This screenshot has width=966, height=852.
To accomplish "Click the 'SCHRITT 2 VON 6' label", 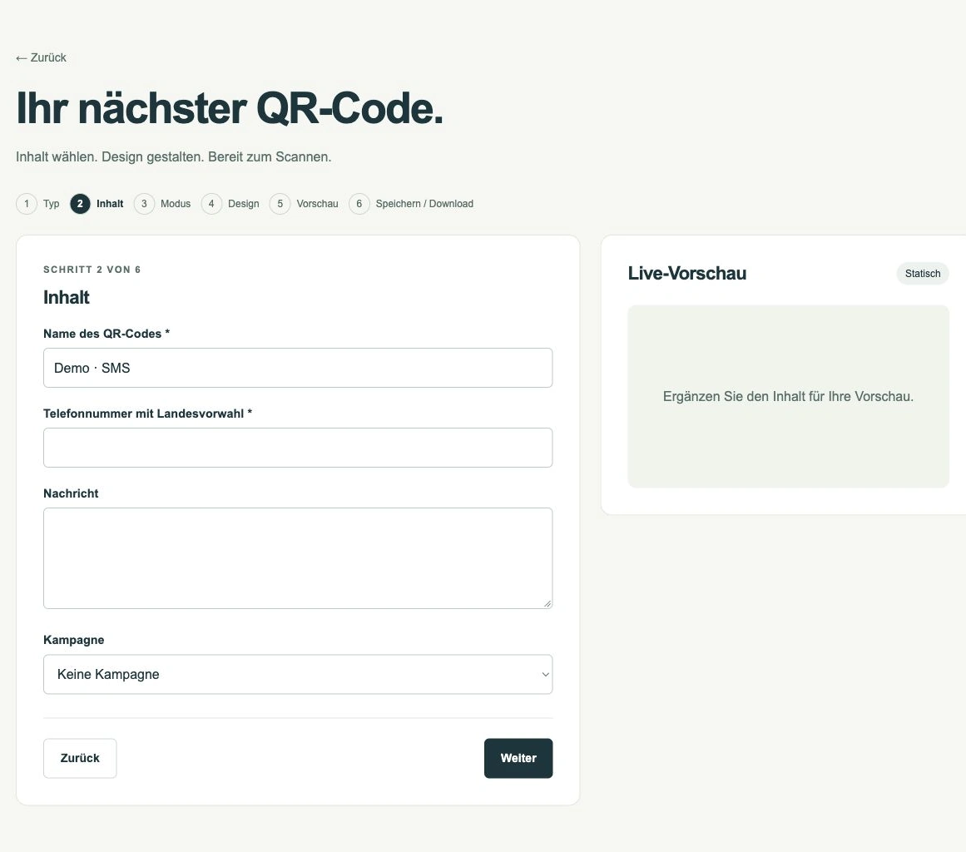I will point(92,270).
